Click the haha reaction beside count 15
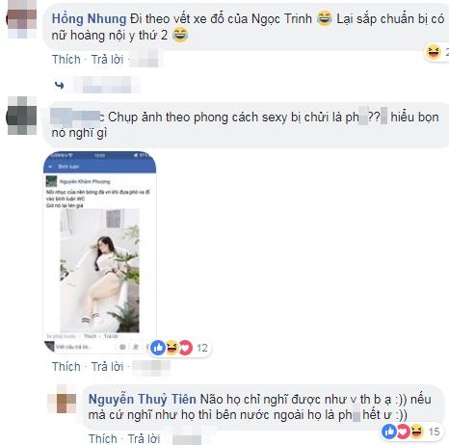 pyautogui.click(x=417, y=432)
